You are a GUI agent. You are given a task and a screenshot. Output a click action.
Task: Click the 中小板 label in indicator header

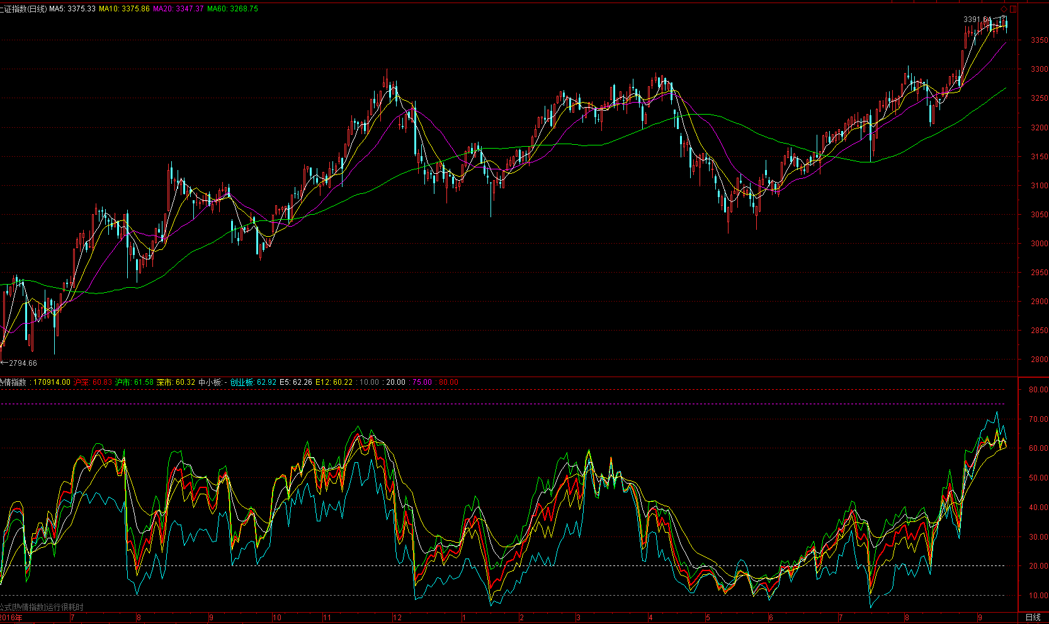pyautogui.click(x=210, y=382)
